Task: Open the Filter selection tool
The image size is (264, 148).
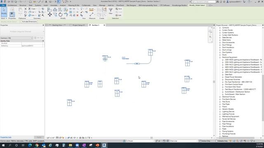Action: pyautogui.click(x=111, y=11)
